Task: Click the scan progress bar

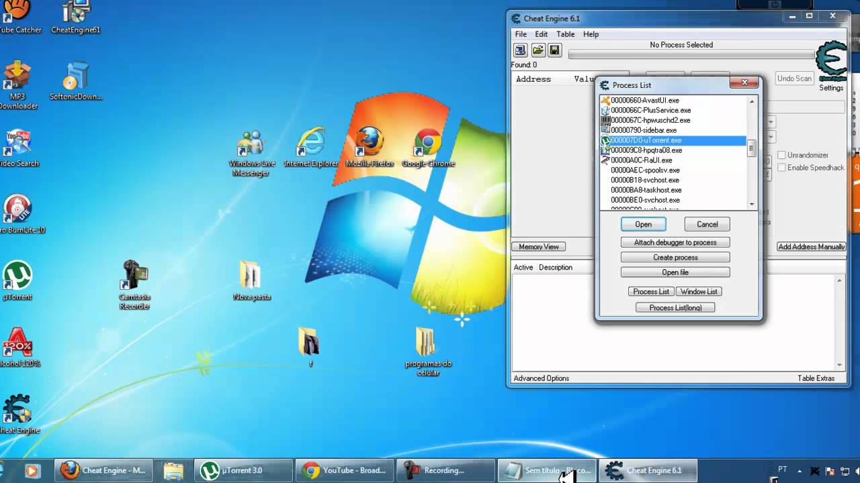Action: (691, 55)
